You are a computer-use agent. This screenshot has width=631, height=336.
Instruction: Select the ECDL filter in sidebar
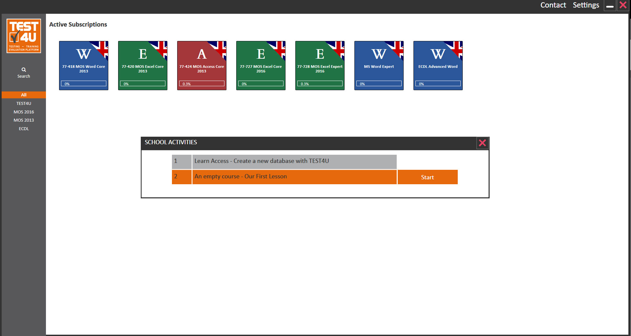pyautogui.click(x=24, y=128)
